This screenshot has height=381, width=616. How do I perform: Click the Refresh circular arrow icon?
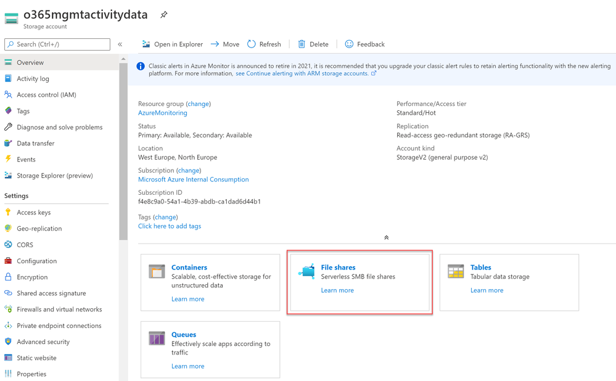(252, 44)
